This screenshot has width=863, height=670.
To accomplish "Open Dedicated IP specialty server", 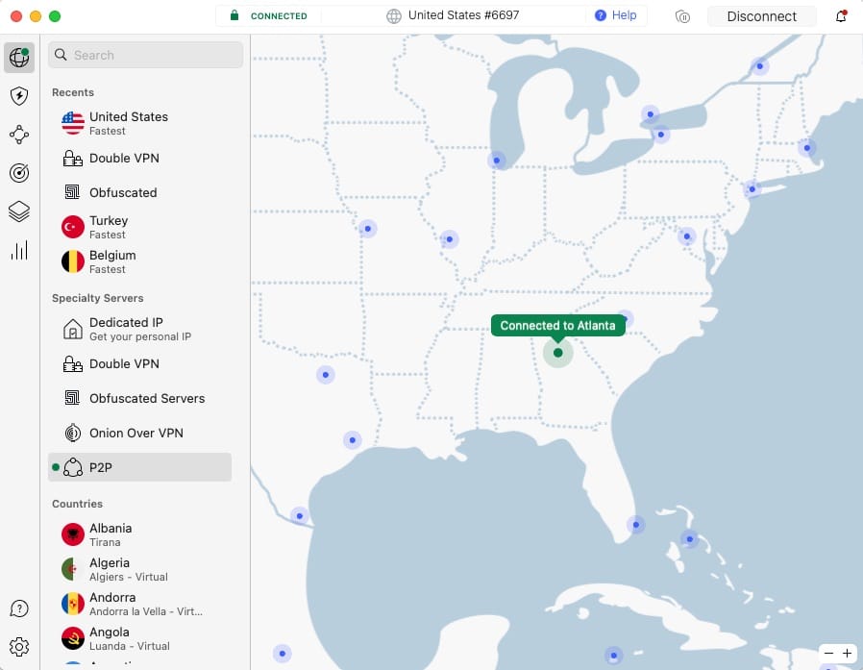I will (x=140, y=329).
